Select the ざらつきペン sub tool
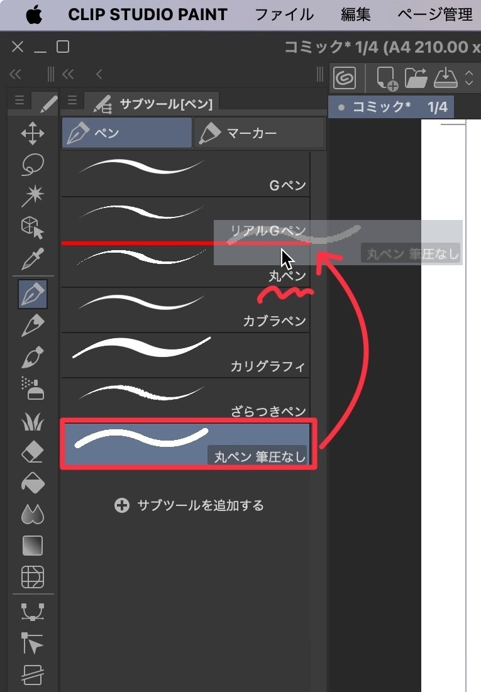Viewport: 481px width, 692px height. [x=185, y=401]
